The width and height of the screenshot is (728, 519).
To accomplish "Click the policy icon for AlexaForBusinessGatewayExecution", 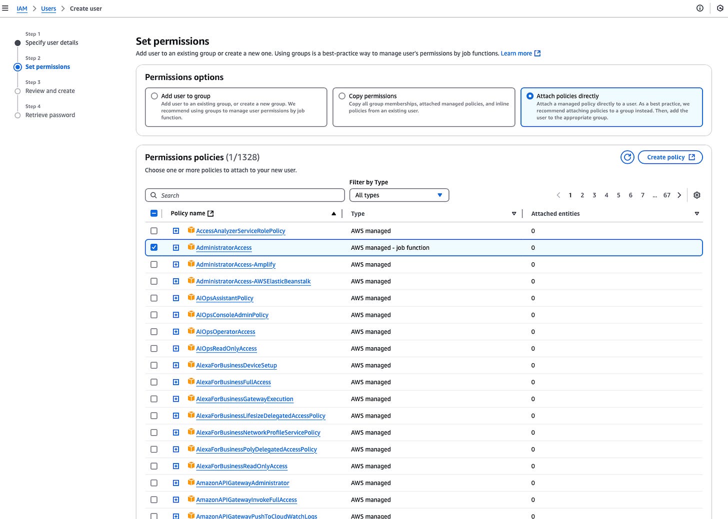I will (x=191, y=398).
